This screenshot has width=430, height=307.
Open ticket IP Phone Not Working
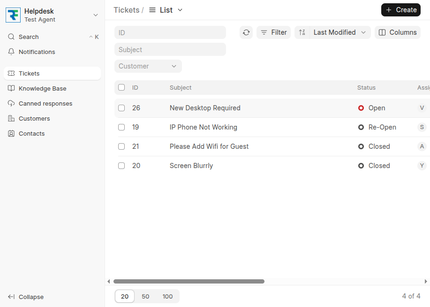pyautogui.click(x=203, y=127)
